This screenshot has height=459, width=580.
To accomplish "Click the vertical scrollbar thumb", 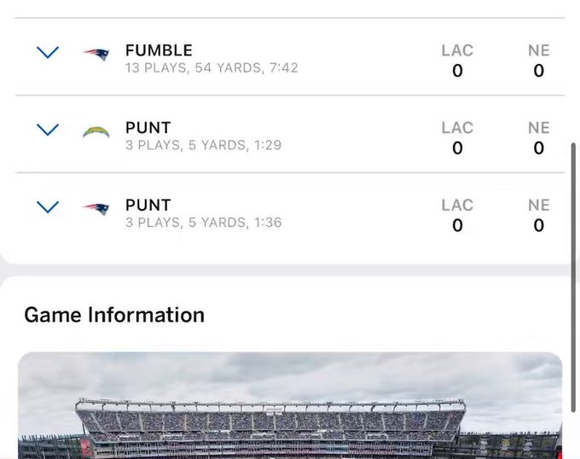I will coord(574,277).
